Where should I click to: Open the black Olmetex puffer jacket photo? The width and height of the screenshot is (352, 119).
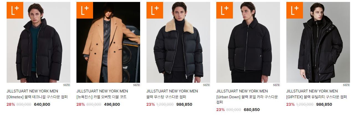[x=38, y=42]
